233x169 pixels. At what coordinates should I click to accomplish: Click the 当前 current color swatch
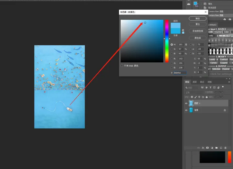coord(175,31)
